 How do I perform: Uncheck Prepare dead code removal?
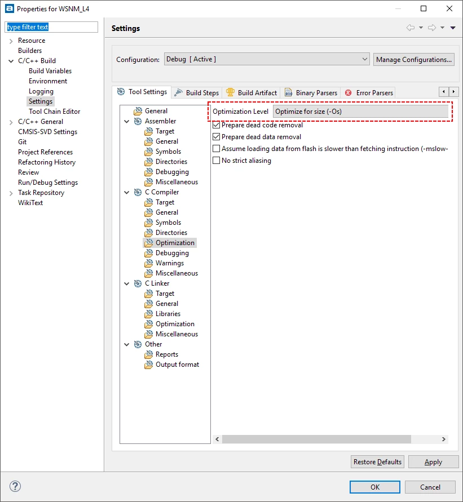[x=217, y=125]
